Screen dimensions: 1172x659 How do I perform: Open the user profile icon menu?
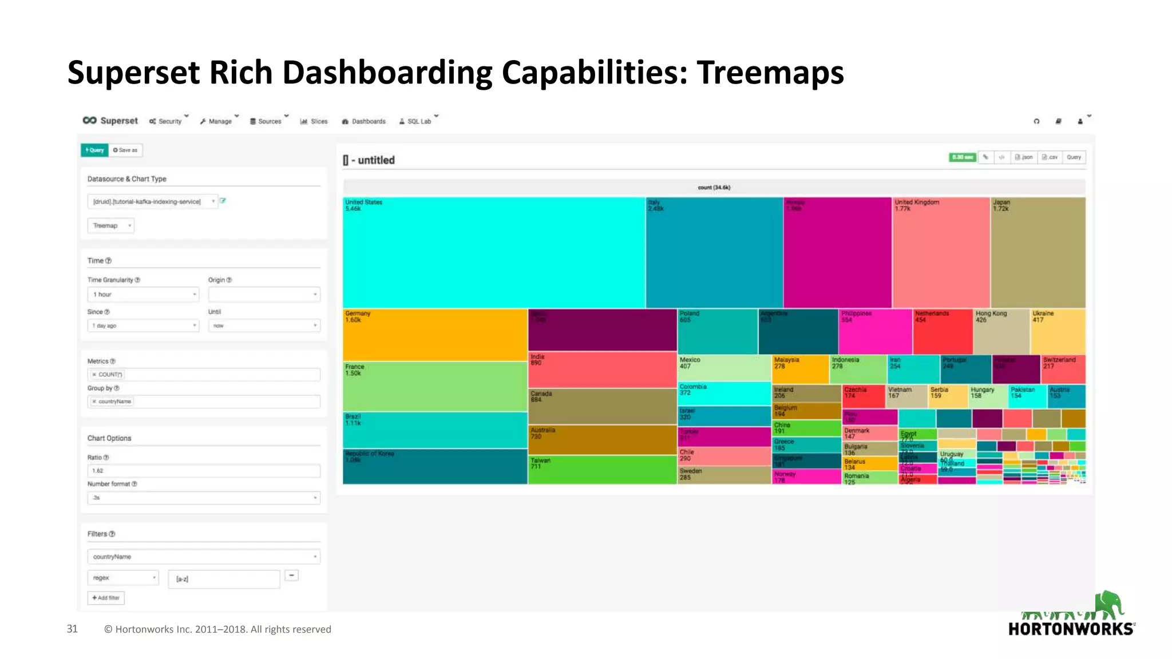pos(1080,121)
